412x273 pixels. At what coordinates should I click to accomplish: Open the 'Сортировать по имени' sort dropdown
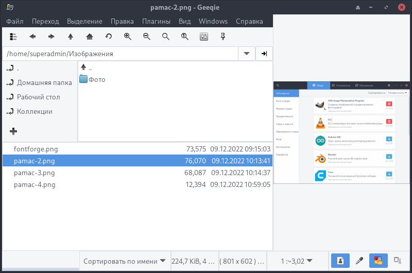pyautogui.click(x=126, y=261)
